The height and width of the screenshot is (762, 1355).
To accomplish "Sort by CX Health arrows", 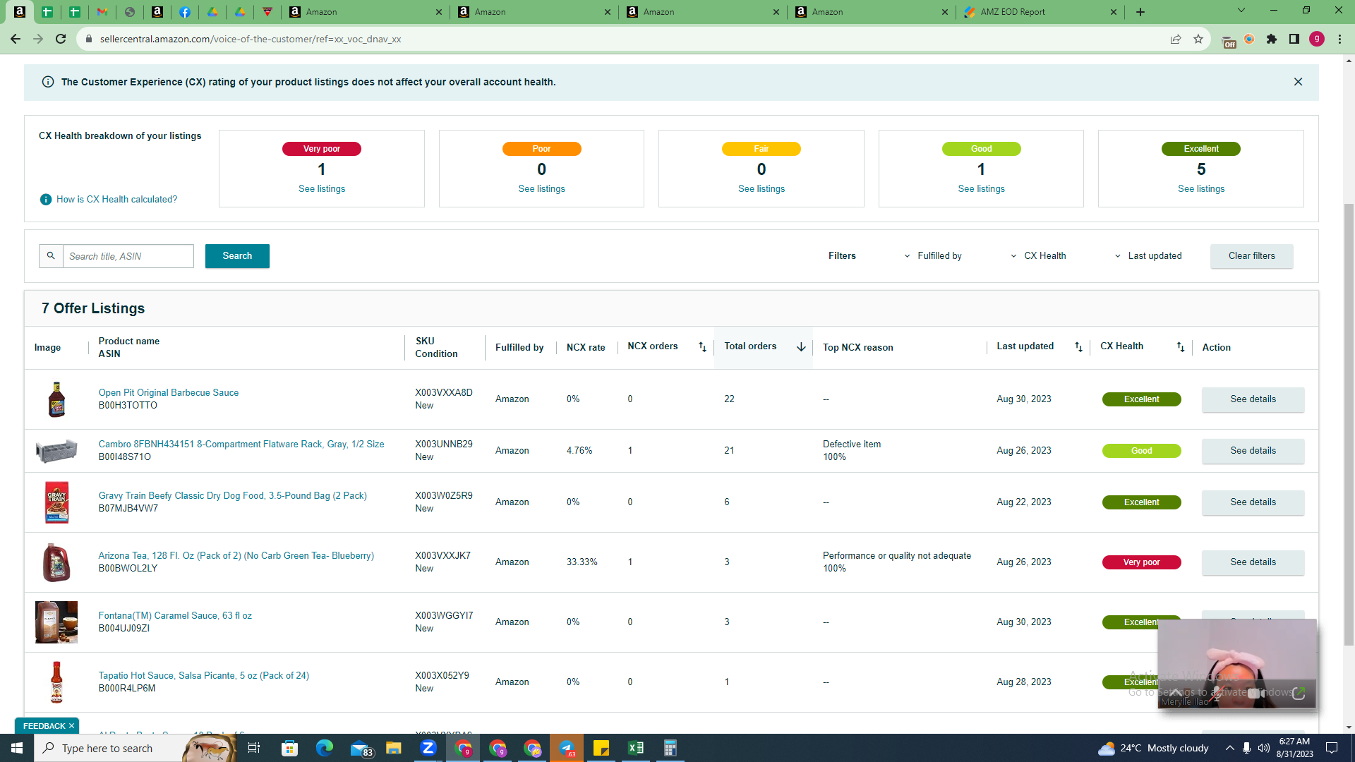I will click(x=1181, y=346).
